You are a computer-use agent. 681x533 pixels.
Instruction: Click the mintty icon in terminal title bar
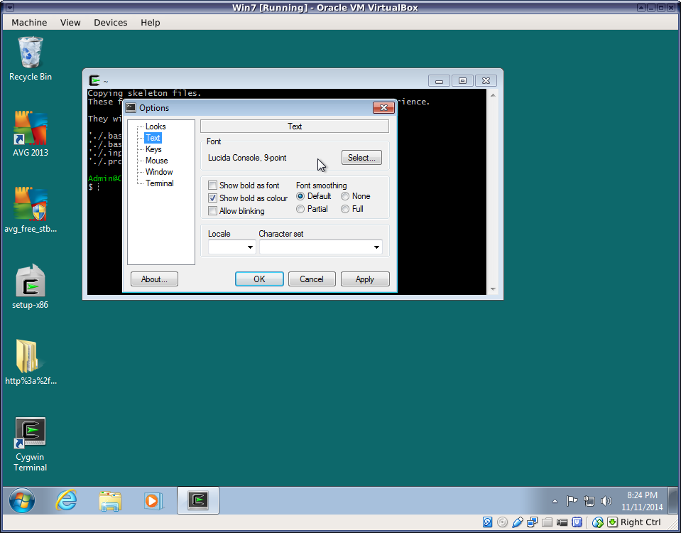94,80
